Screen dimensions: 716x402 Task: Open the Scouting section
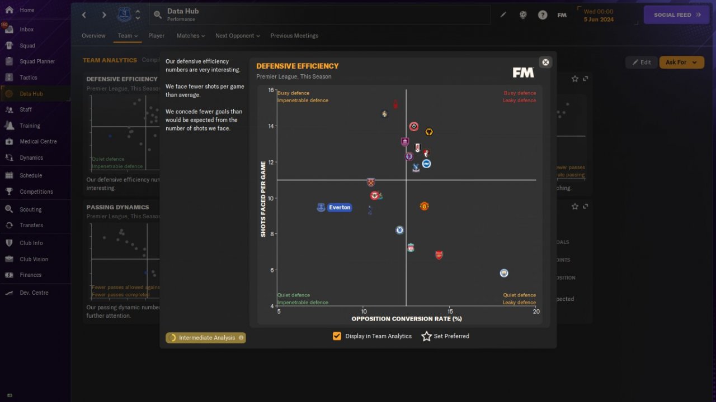30,209
